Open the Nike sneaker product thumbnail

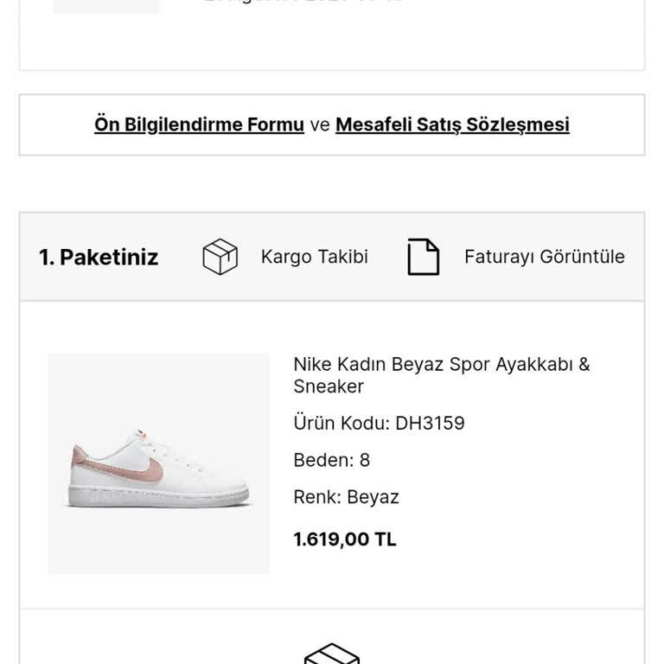pyautogui.click(x=159, y=463)
